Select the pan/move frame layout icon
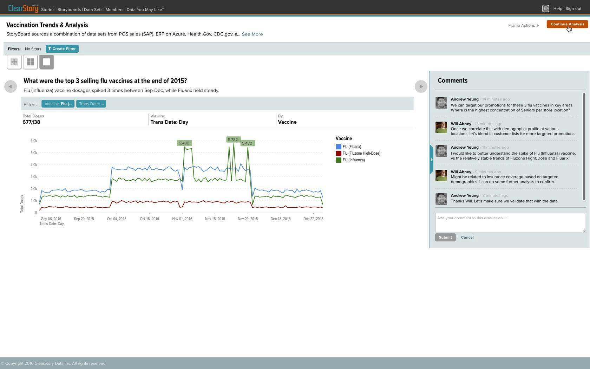 [14, 62]
